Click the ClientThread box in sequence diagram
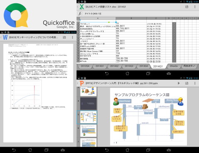199x153 pixels. (124, 101)
